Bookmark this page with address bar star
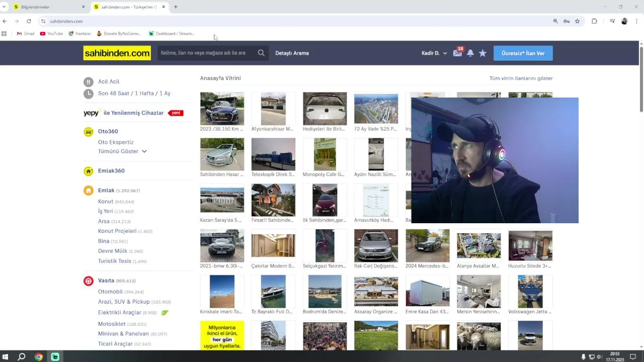644x362 pixels. tap(577, 21)
